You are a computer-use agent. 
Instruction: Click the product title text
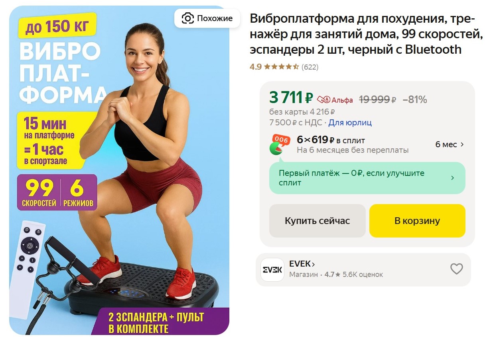366,34
